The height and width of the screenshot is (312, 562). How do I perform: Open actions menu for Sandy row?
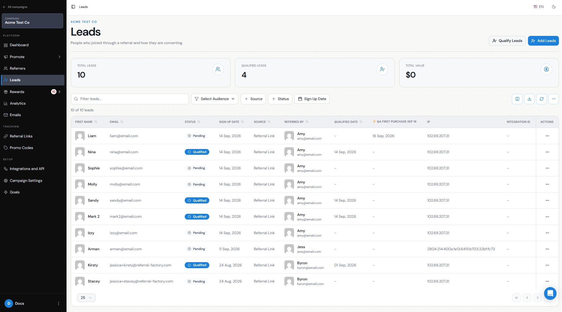point(547,200)
